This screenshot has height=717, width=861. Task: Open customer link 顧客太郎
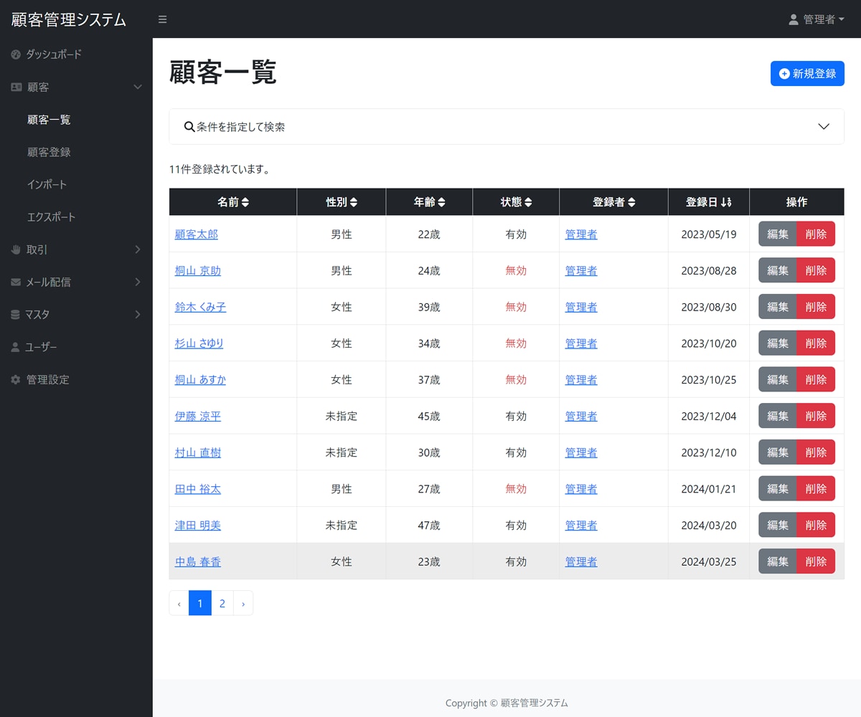point(197,234)
